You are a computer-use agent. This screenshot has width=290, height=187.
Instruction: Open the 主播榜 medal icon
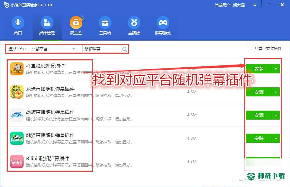[x=134, y=22]
